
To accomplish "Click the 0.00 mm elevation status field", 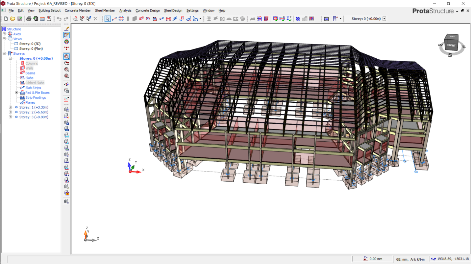I will pyautogui.click(x=372, y=259).
